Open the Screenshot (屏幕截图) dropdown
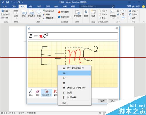This screenshot has width=146, height=115. 49,18
